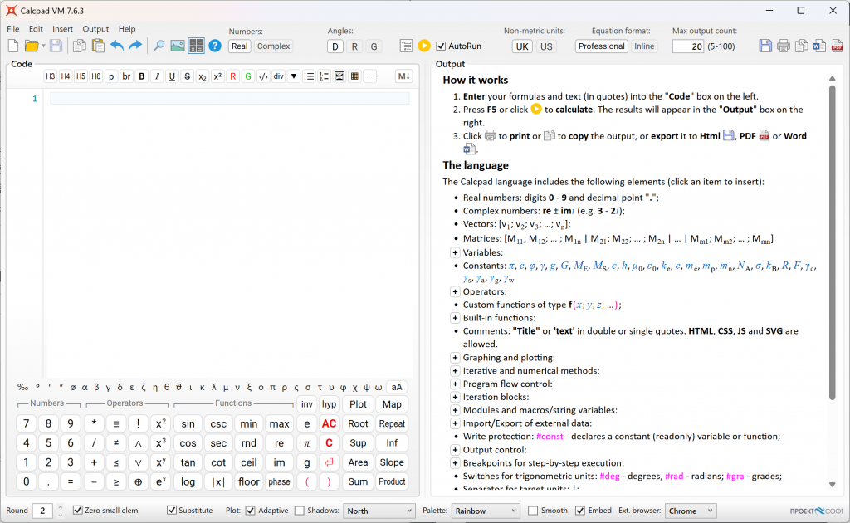Click the sin function button
The width and height of the screenshot is (850, 523).
coord(188,424)
